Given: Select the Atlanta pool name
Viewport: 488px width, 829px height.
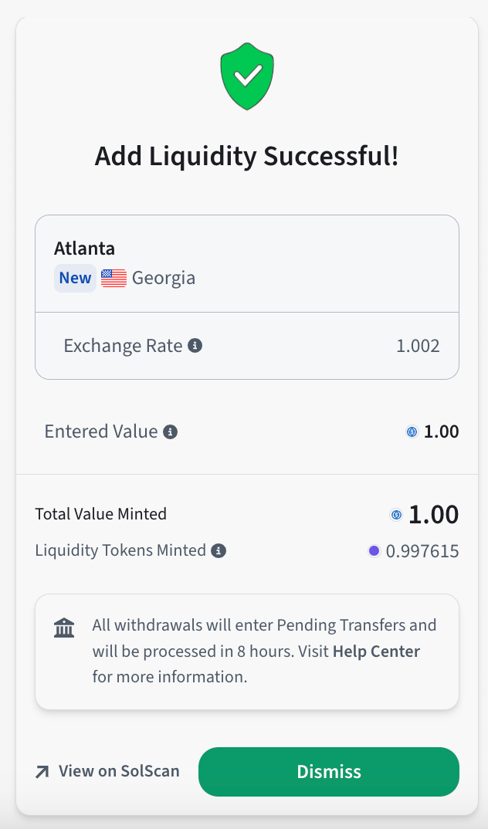Looking at the screenshot, I should [x=84, y=249].
